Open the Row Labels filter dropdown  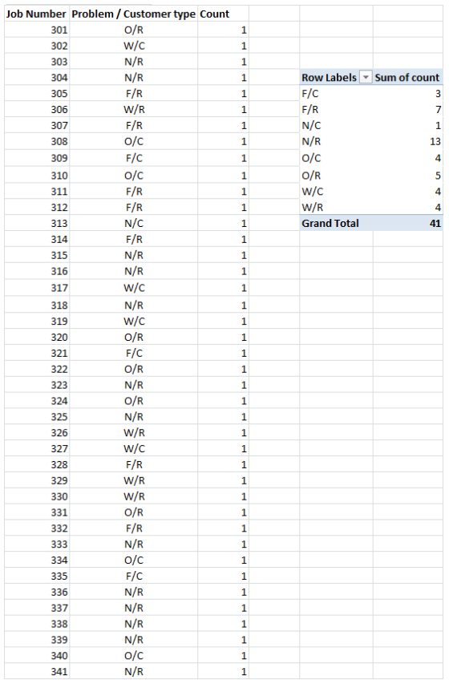coord(366,78)
